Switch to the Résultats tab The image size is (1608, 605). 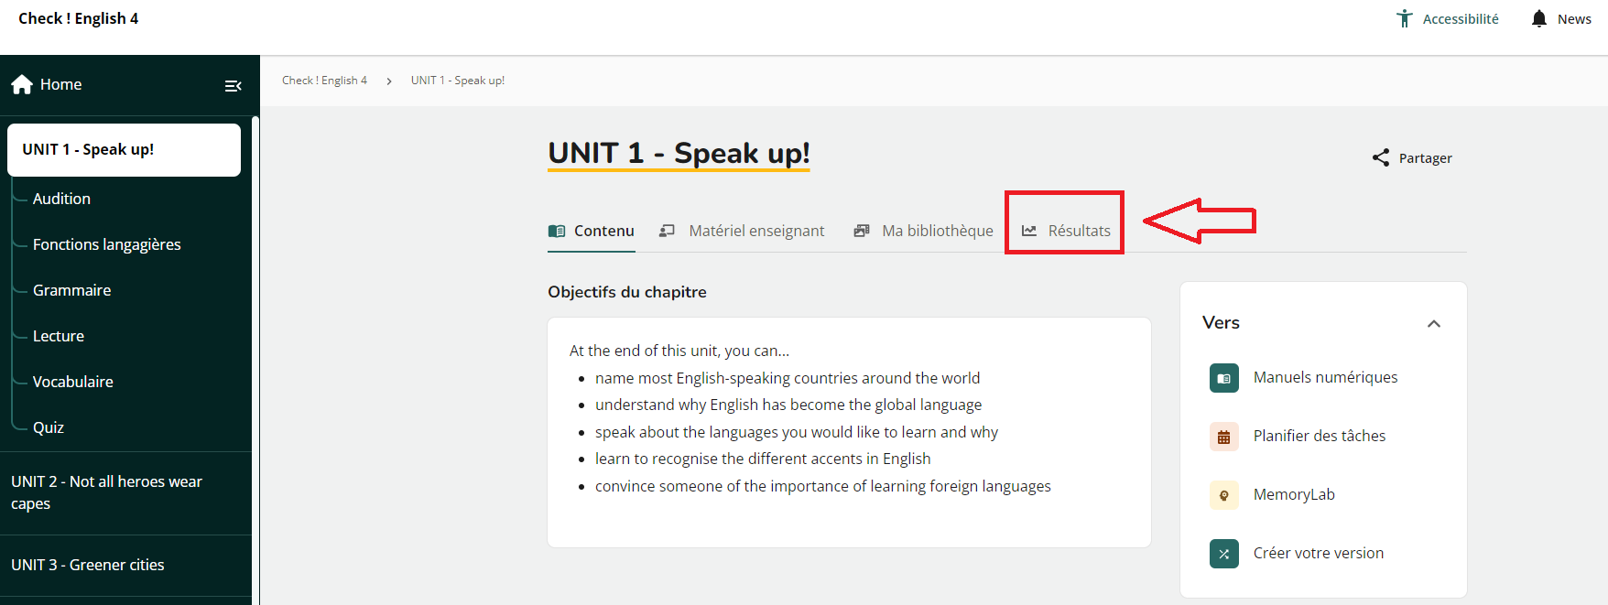(1066, 231)
